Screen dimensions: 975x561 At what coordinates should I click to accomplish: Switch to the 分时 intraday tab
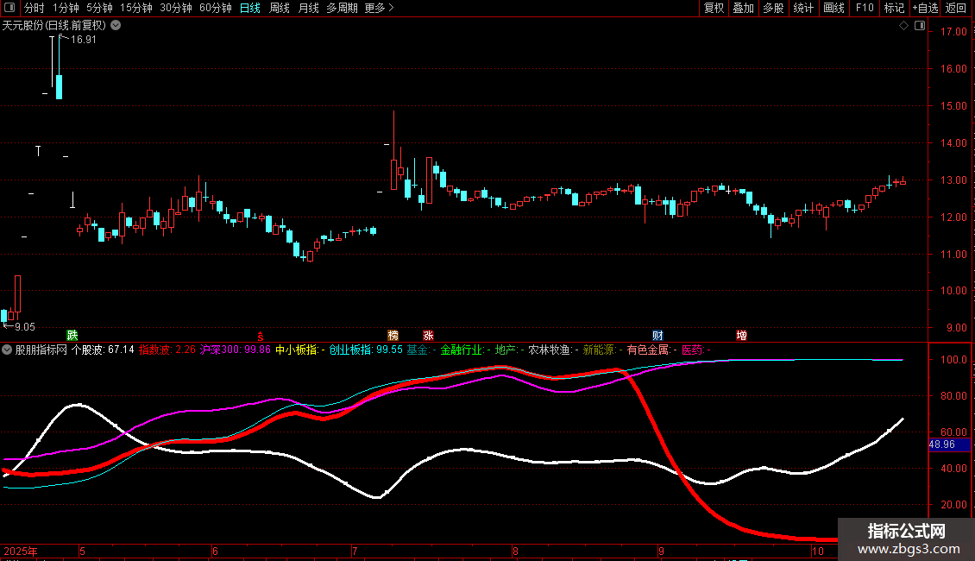(x=34, y=9)
